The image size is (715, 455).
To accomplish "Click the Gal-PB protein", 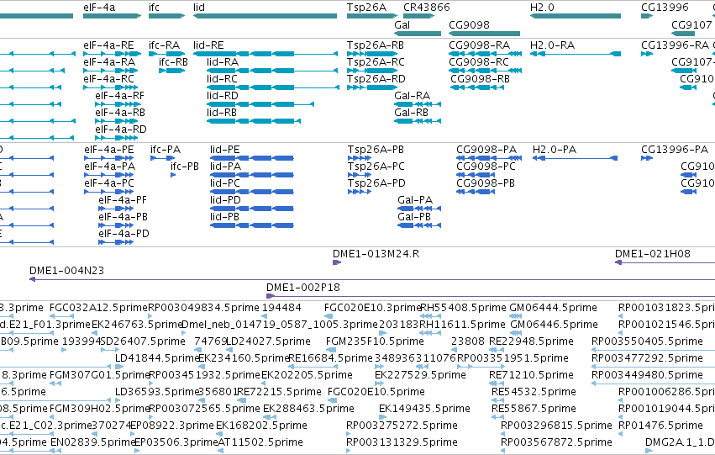I will [x=414, y=217].
